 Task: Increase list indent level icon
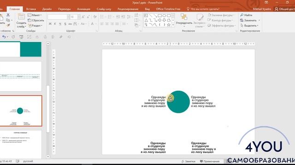pyautogui.click(x=123, y=17)
